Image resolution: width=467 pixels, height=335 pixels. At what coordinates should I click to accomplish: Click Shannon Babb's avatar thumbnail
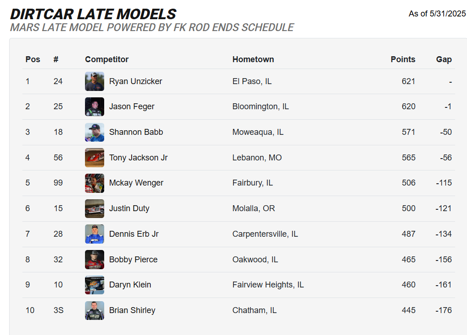[95, 132]
